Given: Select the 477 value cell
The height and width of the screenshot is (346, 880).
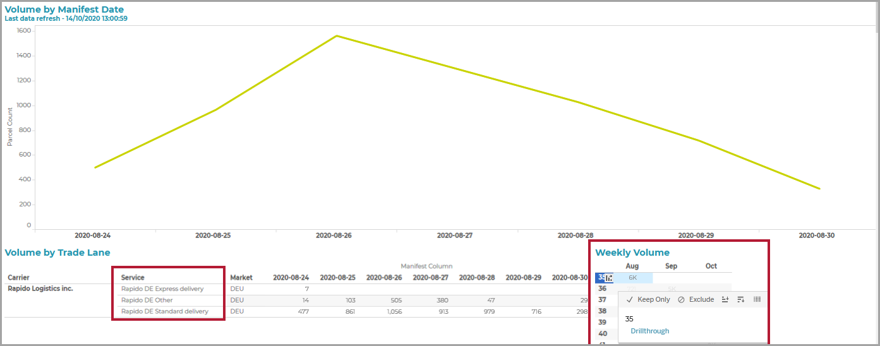Looking at the screenshot, I should coord(303,311).
